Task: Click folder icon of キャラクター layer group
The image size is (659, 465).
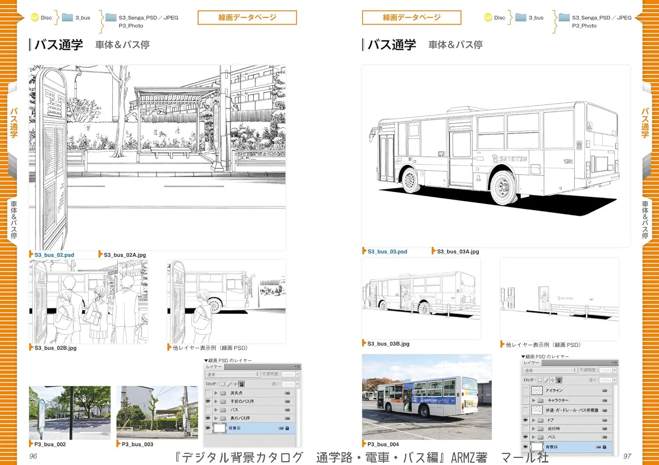Action: point(540,400)
